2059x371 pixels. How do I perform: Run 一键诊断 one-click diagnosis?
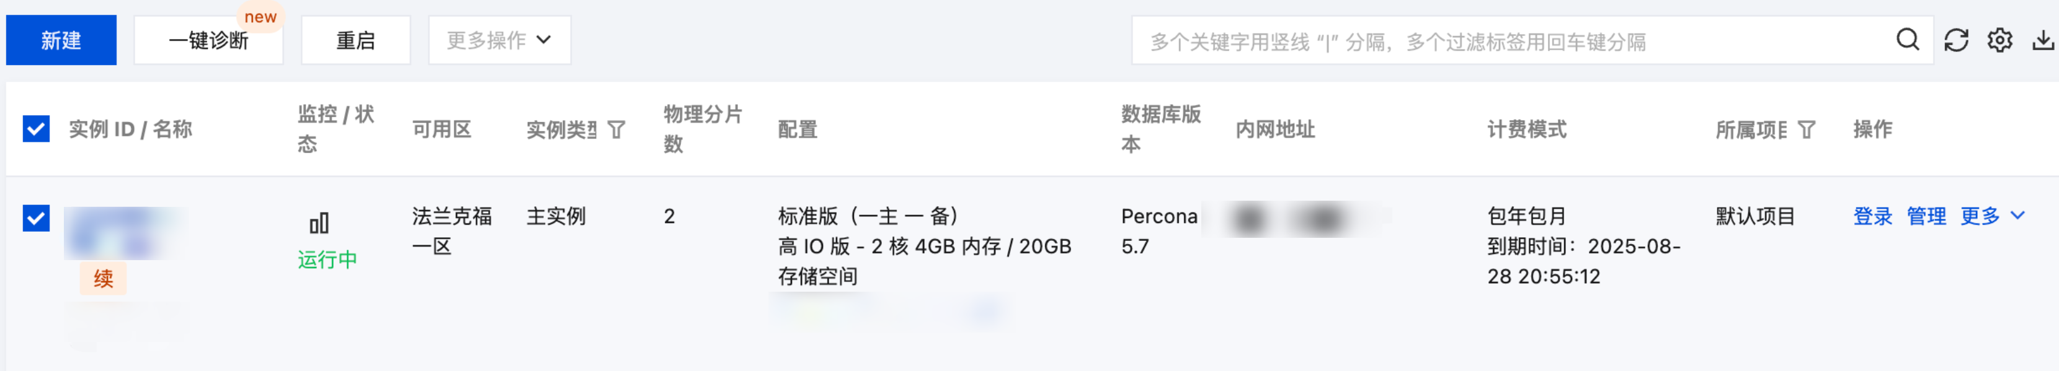click(x=208, y=40)
